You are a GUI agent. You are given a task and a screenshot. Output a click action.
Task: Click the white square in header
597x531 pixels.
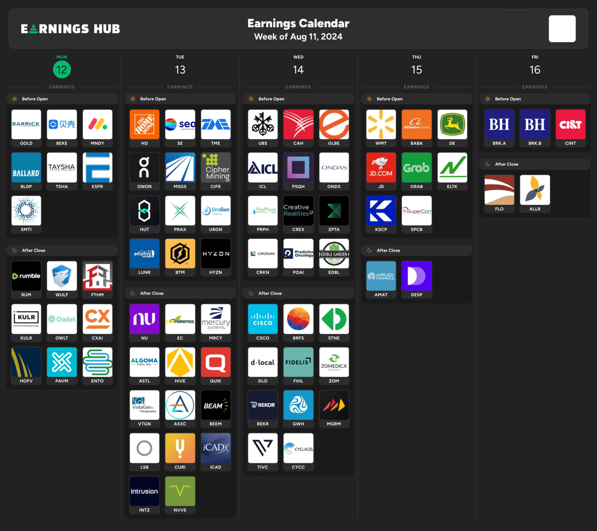click(562, 29)
